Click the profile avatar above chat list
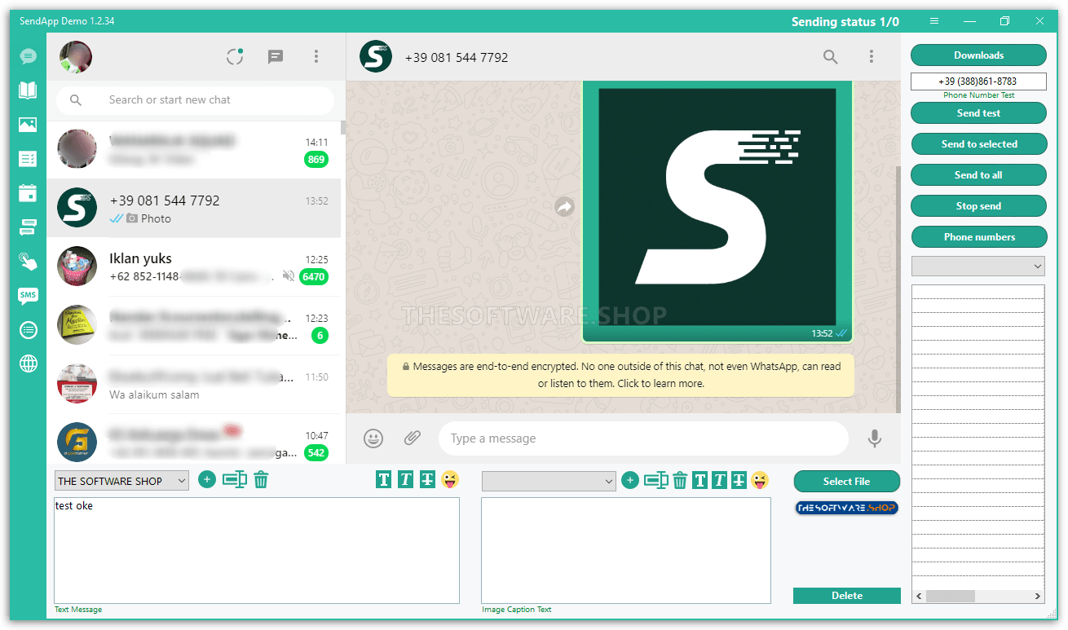The image size is (1068, 630). 76,57
